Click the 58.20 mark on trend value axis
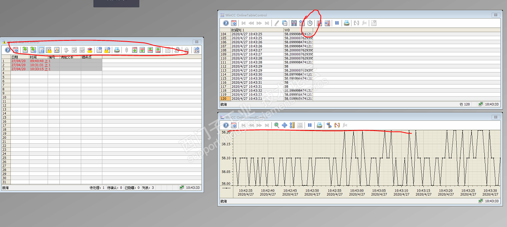 pyautogui.click(x=226, y=132)
